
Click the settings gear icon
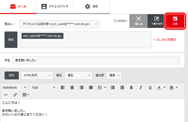pyautogui.click(x=87, y=7)
